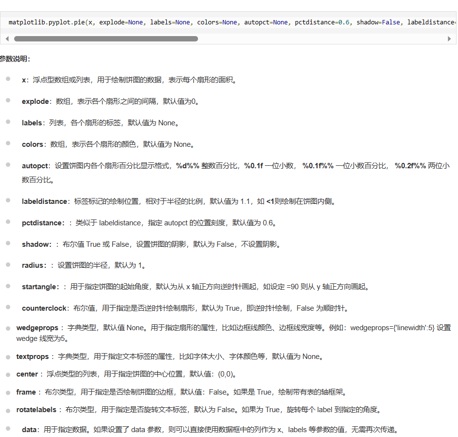
Task: Click the 'textprops' parameter name
Action: (32, 357)
